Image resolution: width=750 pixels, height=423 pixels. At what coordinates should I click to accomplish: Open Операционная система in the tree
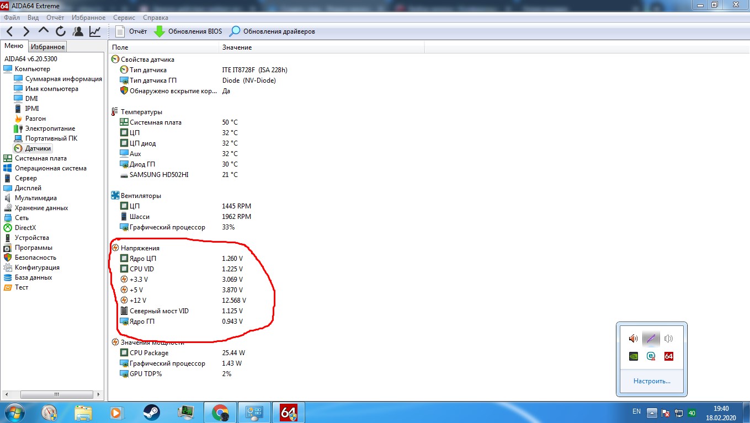pos(45,168)
